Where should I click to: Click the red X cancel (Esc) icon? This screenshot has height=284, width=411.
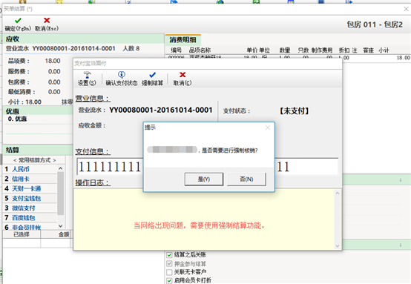point(47,21)
